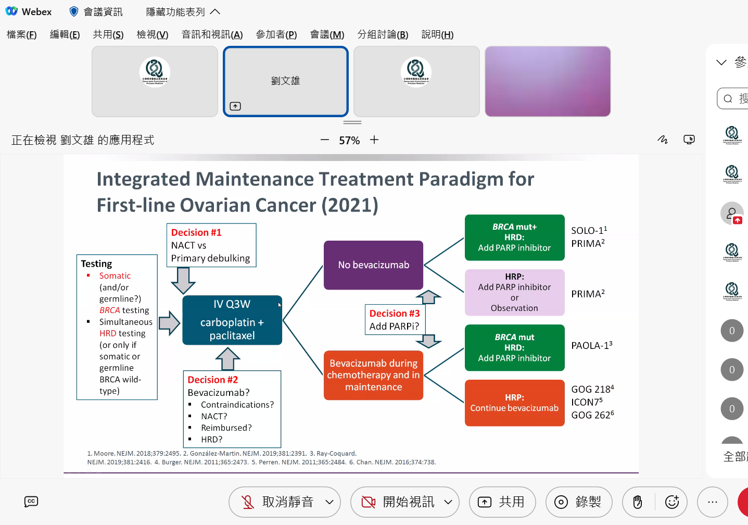Open the Webex logo menu

(29, 11)
